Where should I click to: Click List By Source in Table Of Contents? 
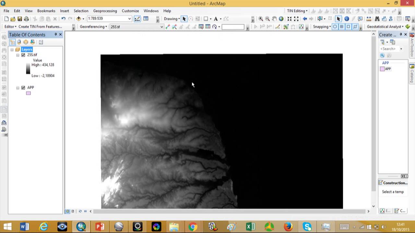(x=19, y=42)
